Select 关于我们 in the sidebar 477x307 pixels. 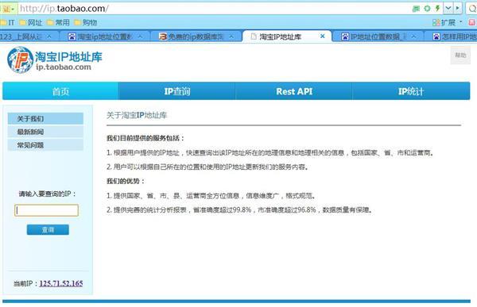tap(45, 118)
